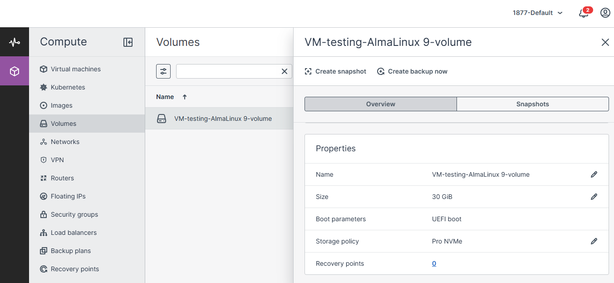Open Images section

pos(87,105)
